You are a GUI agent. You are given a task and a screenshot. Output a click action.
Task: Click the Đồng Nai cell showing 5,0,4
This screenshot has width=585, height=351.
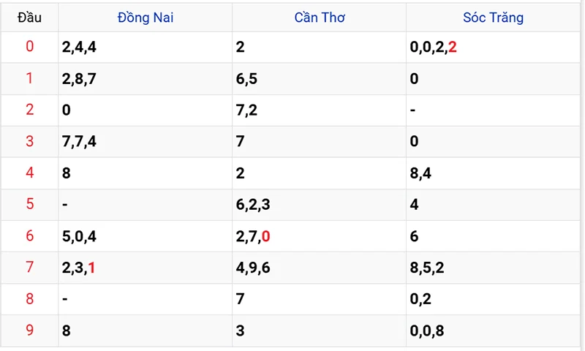[x=80, y=236]
